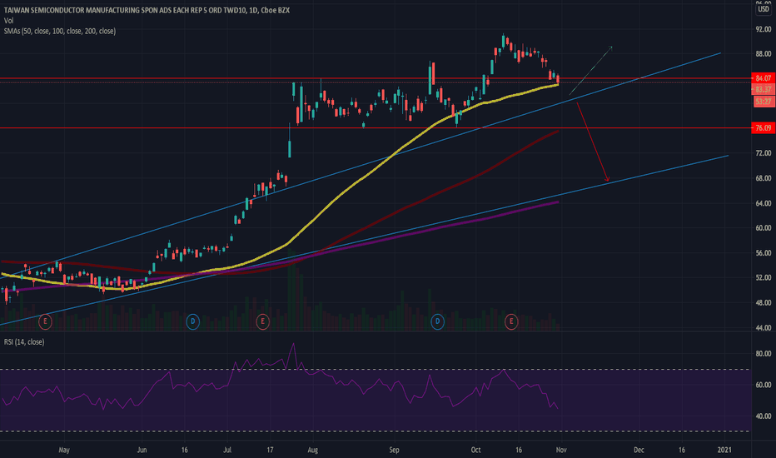Click the May label on time axis
Viewport: 776px width, 458px height.
pyautogui.click(x=64, y=450)
